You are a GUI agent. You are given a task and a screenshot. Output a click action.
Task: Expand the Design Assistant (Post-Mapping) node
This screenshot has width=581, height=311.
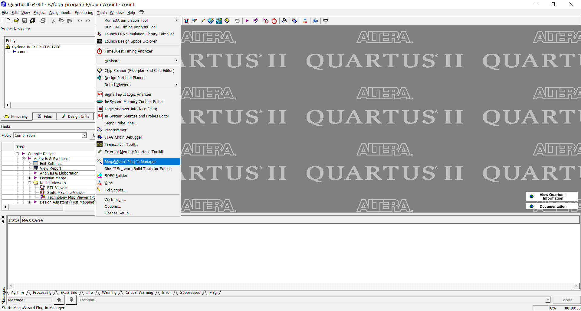click(29, 202)
